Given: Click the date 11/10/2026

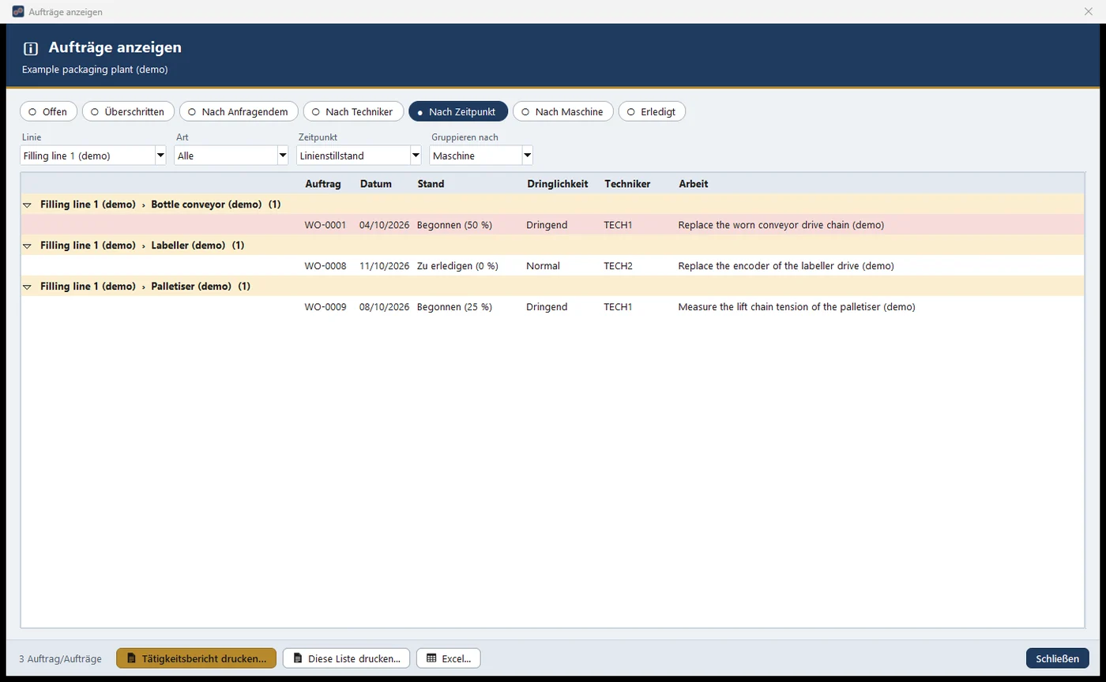Looking at the screenshot, I should [x=384, y=266].
